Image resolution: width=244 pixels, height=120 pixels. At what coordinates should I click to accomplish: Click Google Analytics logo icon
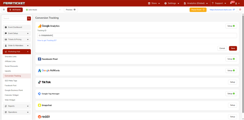(x=39, y=26)
